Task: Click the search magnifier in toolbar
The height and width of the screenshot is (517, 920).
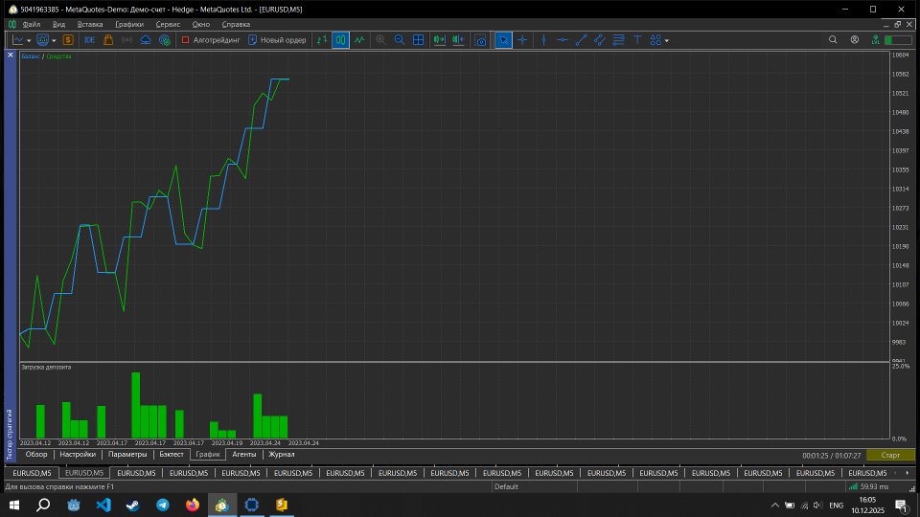Action: click(x=833, y=40)
